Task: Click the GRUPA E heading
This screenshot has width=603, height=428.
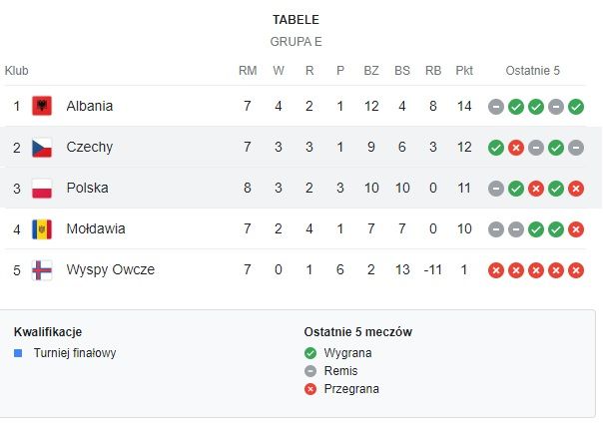Action: click(296, 42)
